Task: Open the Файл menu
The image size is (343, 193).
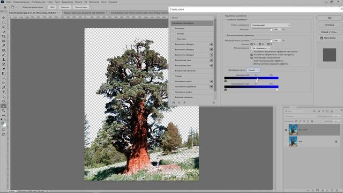Action: [9, 2]
